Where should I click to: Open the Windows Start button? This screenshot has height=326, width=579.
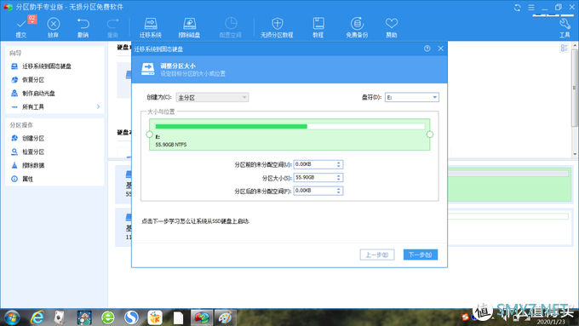[x=12, y=317]
